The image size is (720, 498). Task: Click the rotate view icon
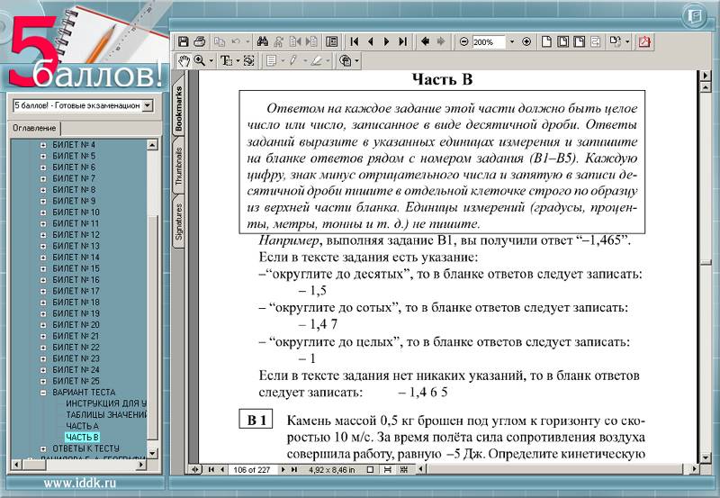click(x=615, y=41)
